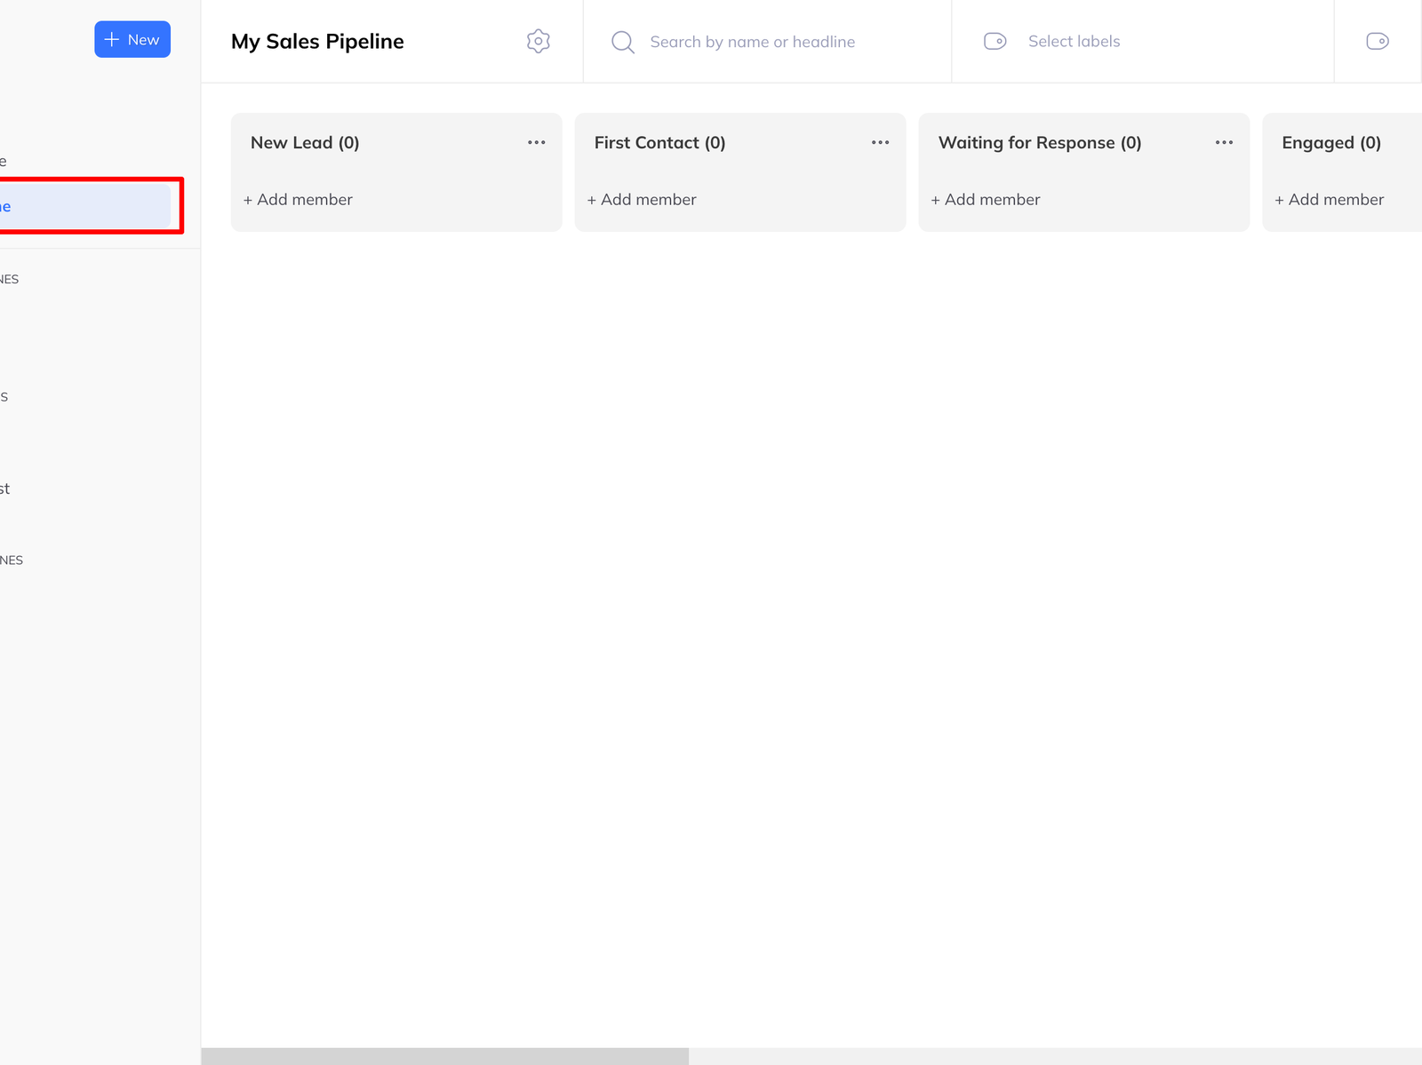
Task: Open pipeline settings gear icon
Action: [x=538, y=41]
